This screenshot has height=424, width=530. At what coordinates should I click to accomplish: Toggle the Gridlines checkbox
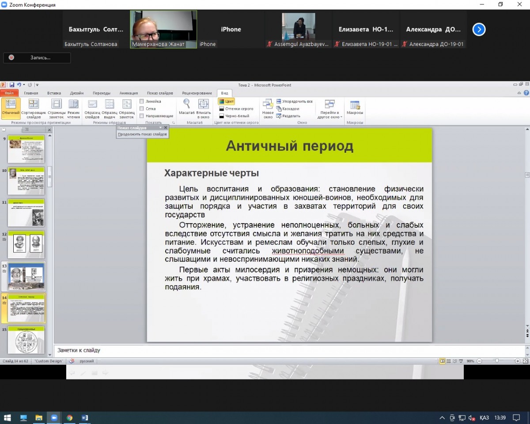pos(142,109)
